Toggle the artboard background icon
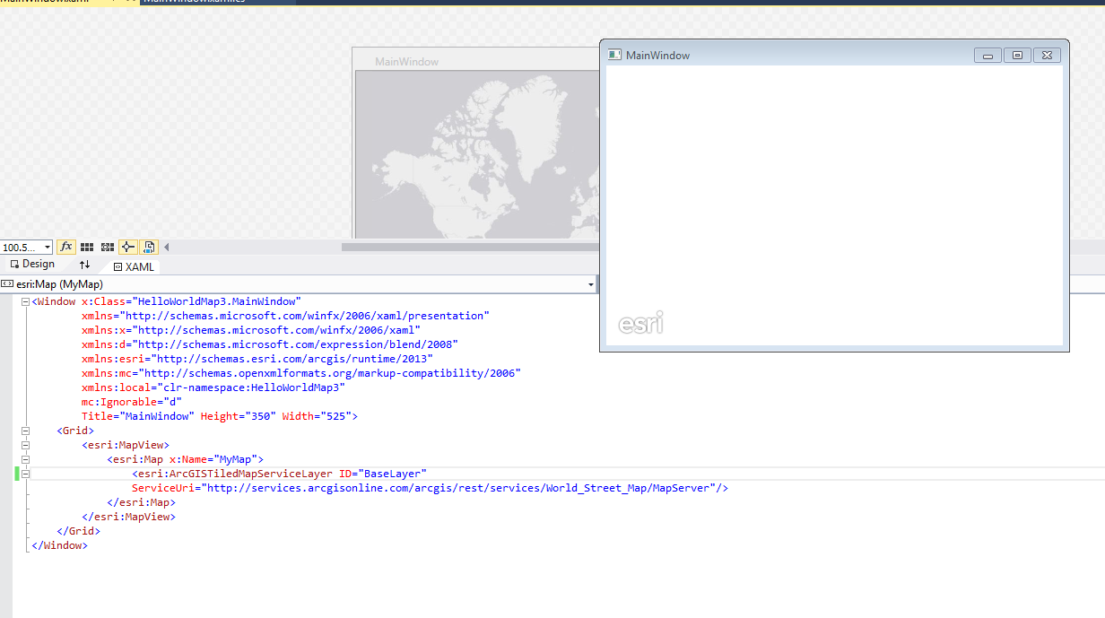The height and width of the screenshot is (618, 1105). click(x=149, y=247)
